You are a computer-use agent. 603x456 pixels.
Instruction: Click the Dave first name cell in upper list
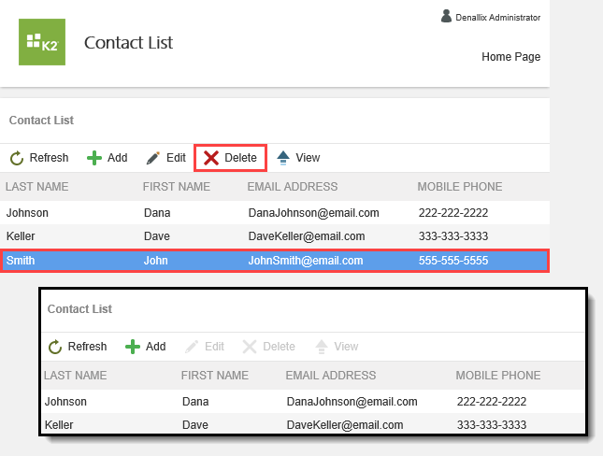(156, 236)
